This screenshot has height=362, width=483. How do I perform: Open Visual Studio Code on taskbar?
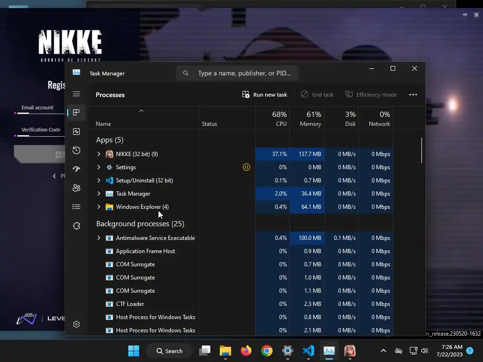coord(308,351)
